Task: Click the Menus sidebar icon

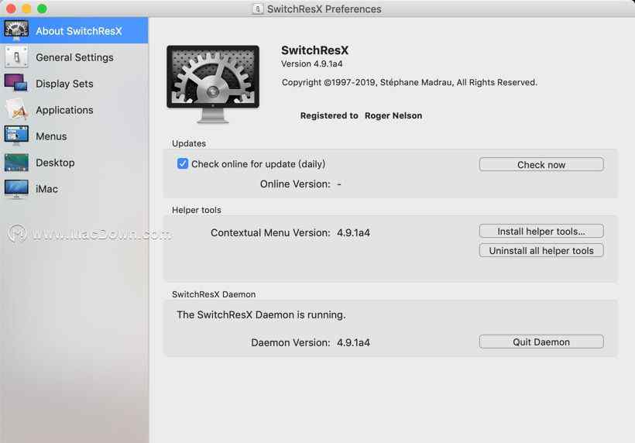Action: [16, 136]
